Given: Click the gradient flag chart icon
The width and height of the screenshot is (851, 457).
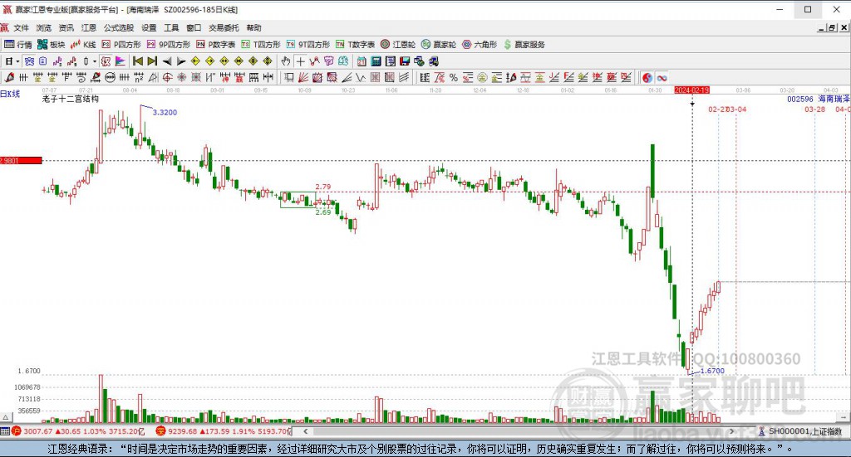Looking at the screenshot, I should pos(120,61).
